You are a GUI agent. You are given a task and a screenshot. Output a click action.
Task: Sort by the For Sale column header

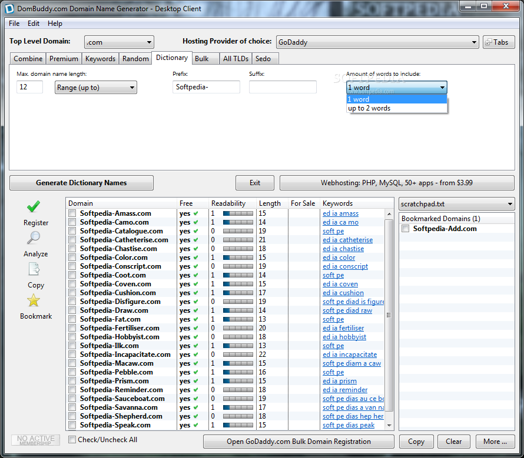(x=304, y=203)
